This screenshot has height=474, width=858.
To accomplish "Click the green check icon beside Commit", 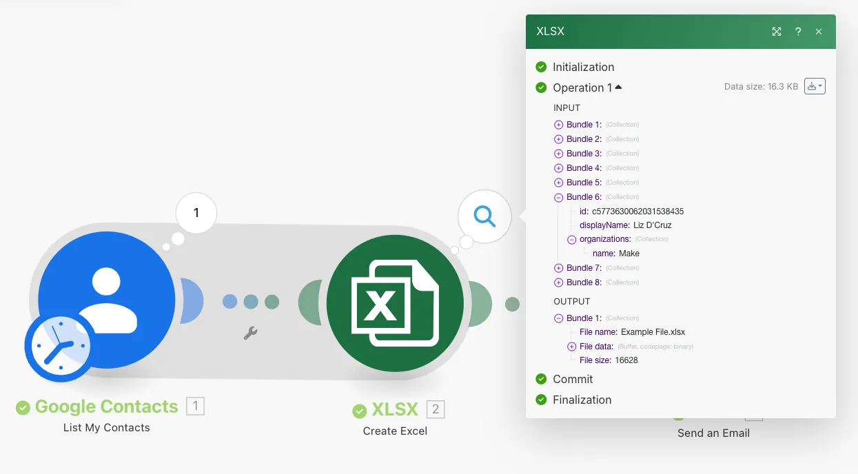I will 542,379.
